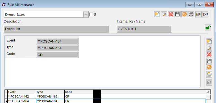Add new entry via side panel new icon

pyautogui.click(x=209, y=41)
